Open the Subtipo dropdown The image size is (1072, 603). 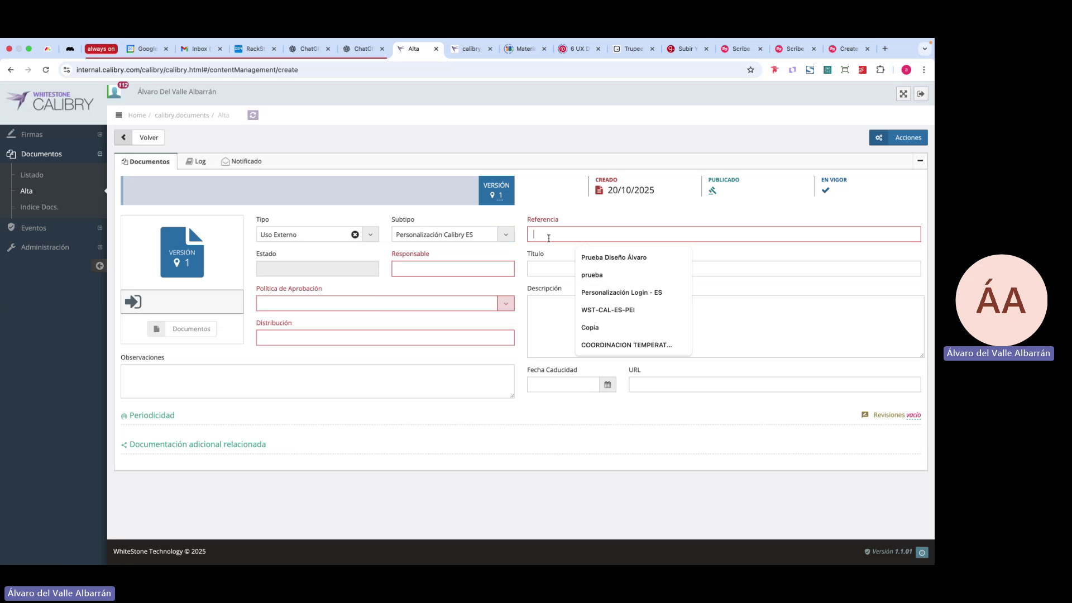pyautogui.click(x=506, y=234)
